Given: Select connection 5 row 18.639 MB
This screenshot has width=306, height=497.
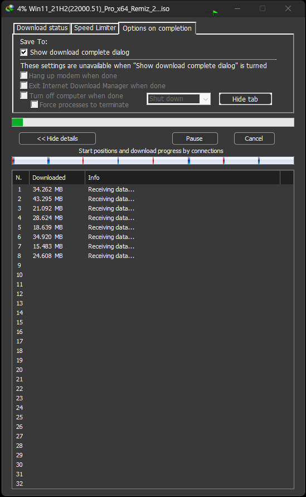Looking at the screenshot, I should 153,227.
